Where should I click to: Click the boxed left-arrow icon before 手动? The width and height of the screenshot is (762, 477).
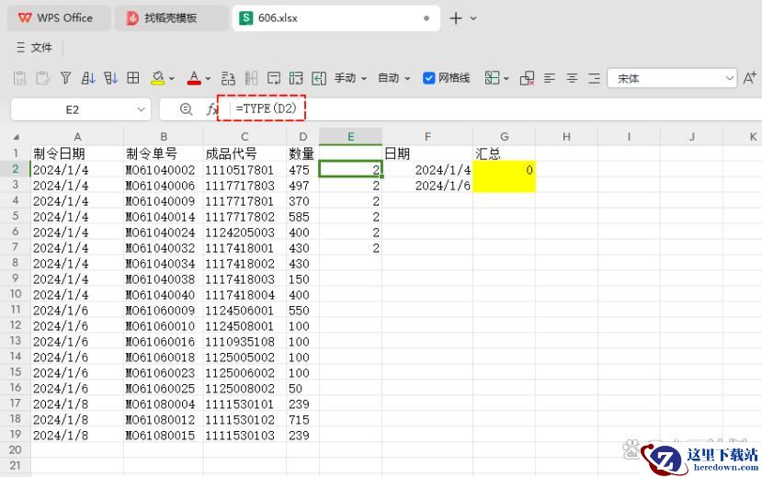tap(319, 78)
